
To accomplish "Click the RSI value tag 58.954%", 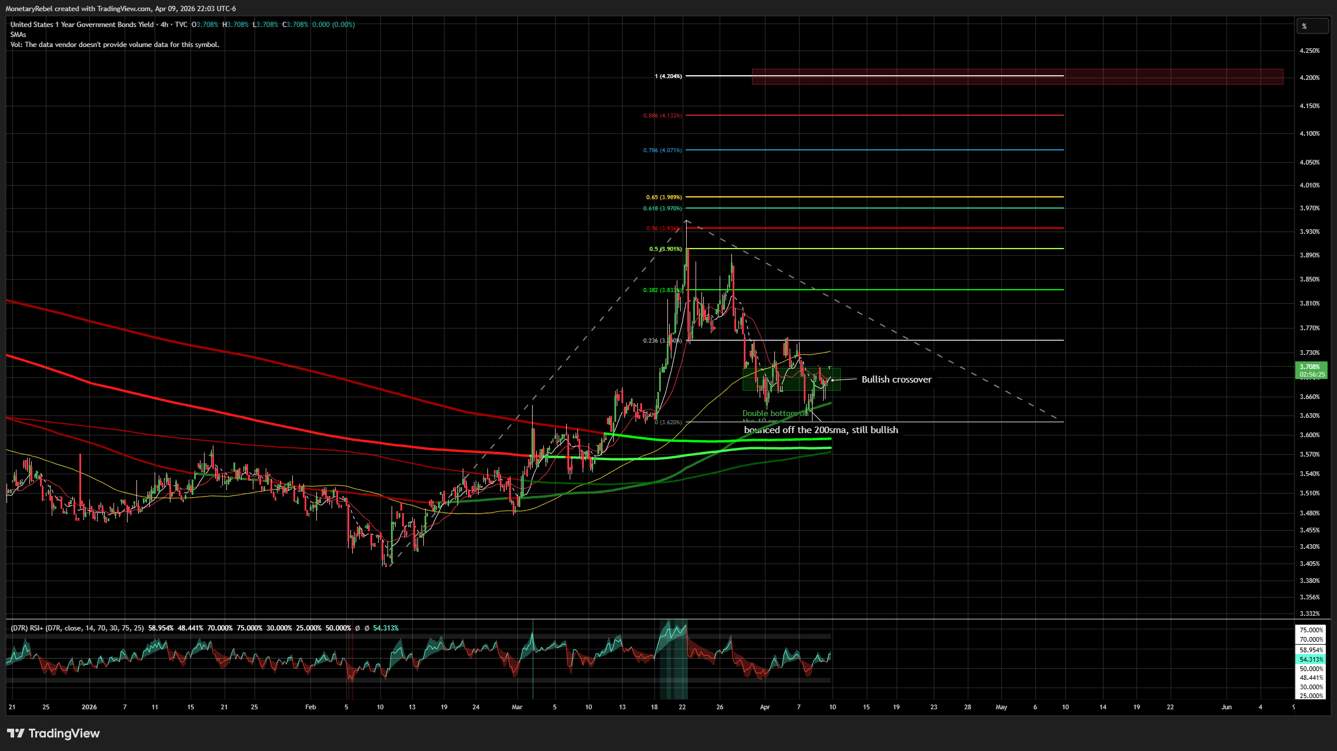I will pos(1311,650).
